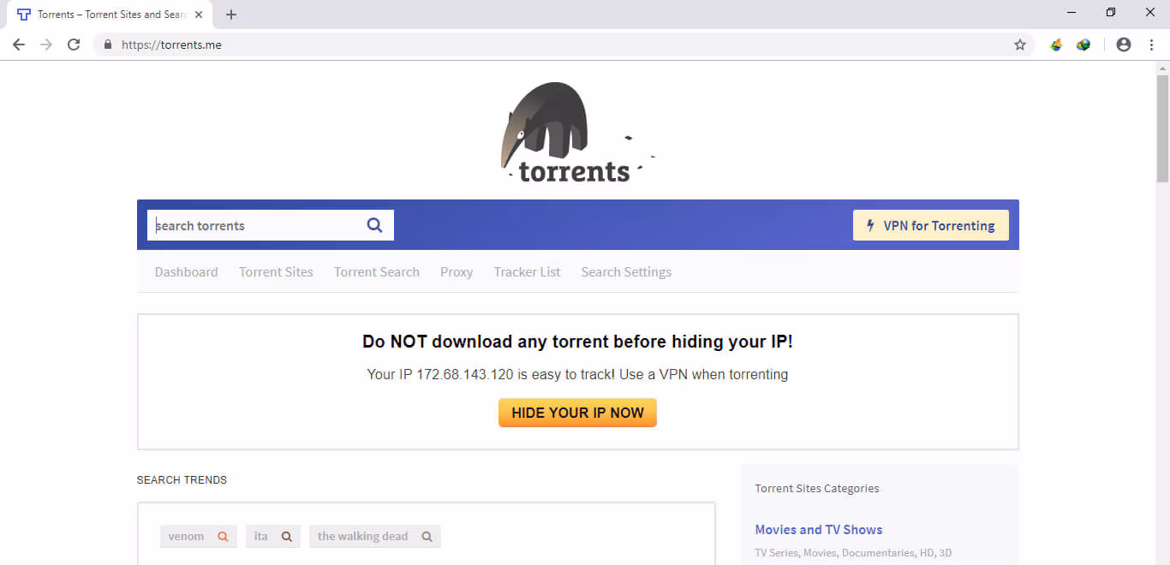Click the torrents anteater logo
The height and width of the screenshot is (565, 1170).
click(574, 134)
